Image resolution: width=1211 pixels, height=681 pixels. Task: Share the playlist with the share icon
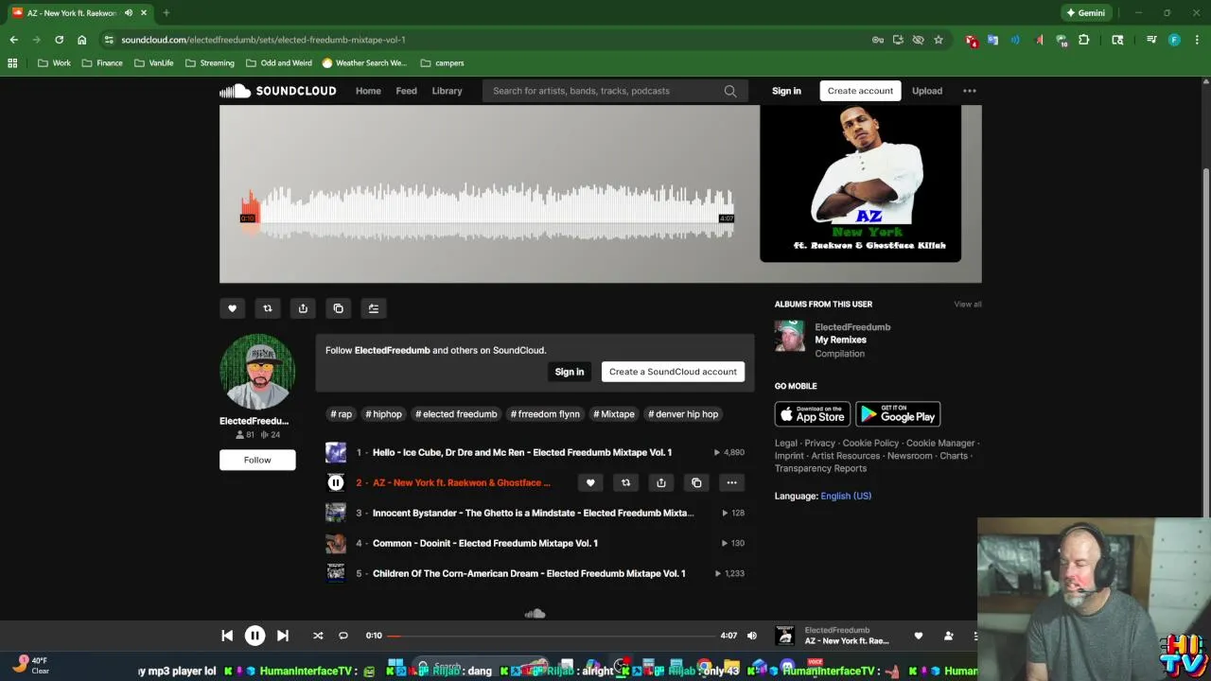[x=303, y=308]
